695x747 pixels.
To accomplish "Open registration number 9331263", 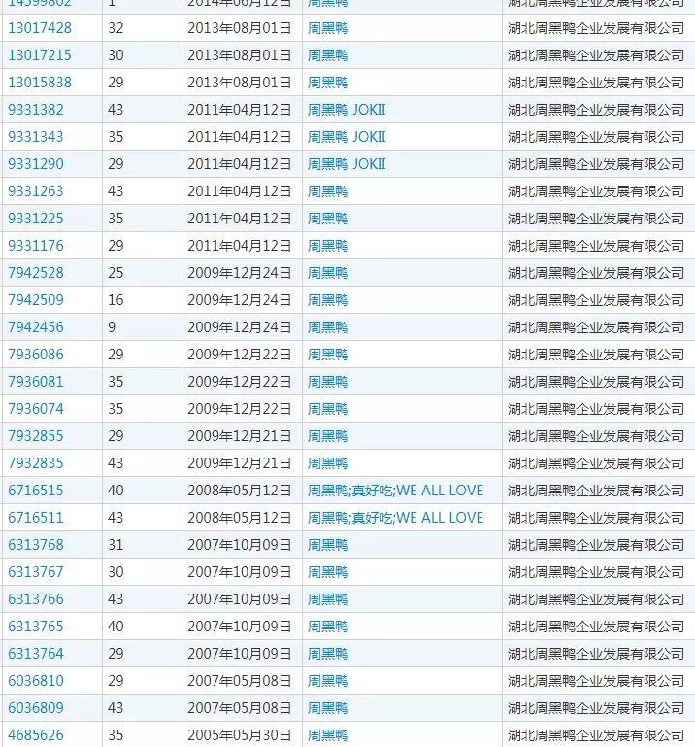I will pos(36,191).
